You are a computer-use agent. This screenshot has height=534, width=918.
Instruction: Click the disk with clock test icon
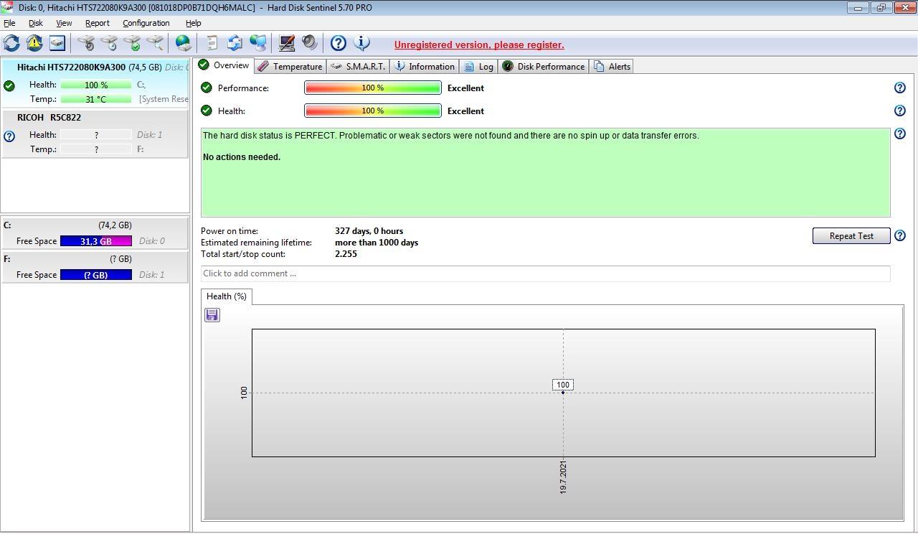pos(109,43)
